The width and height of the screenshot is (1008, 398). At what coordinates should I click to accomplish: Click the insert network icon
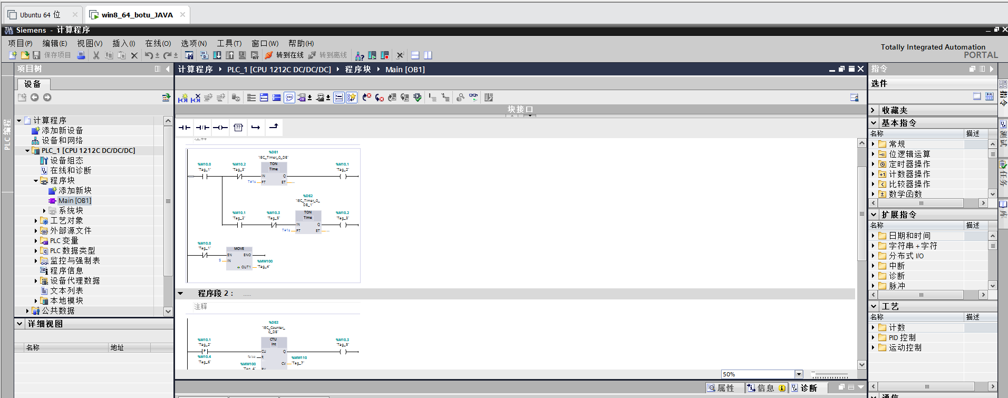pos(183,98)
